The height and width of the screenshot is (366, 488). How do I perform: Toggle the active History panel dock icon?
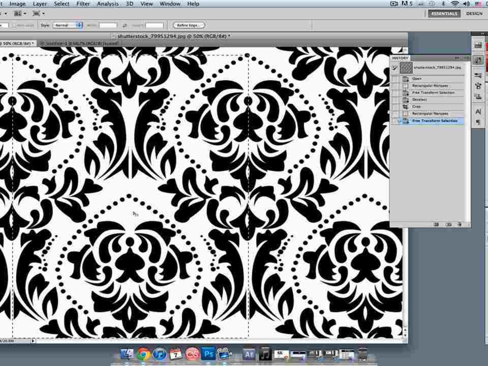click(478, 60)
